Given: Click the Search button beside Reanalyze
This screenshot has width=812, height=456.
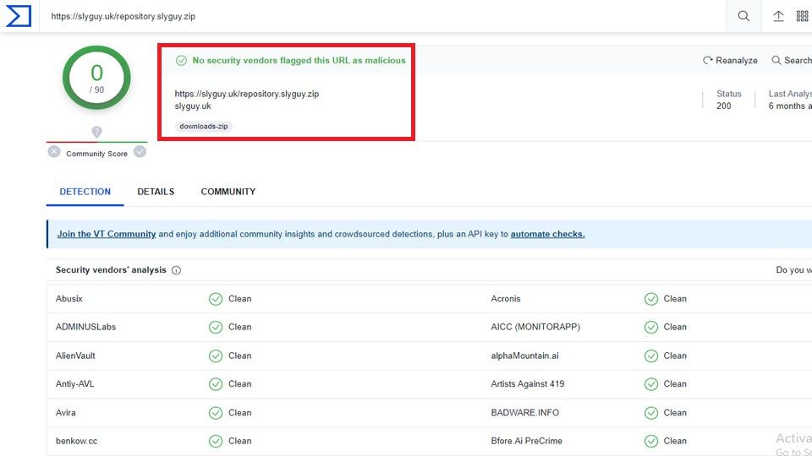Looking at the screenshot, I should pyautogui.click(x=792, y=61).
